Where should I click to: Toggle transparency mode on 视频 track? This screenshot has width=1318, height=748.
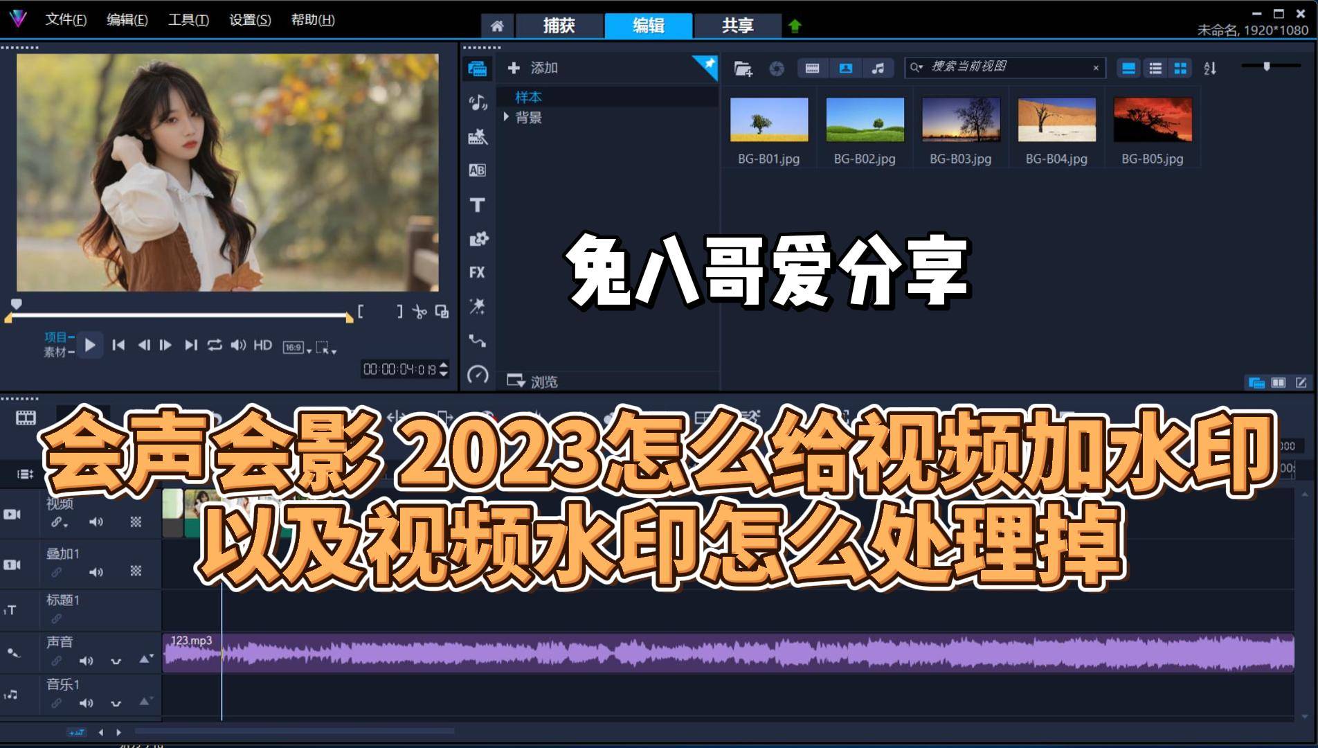136,522
